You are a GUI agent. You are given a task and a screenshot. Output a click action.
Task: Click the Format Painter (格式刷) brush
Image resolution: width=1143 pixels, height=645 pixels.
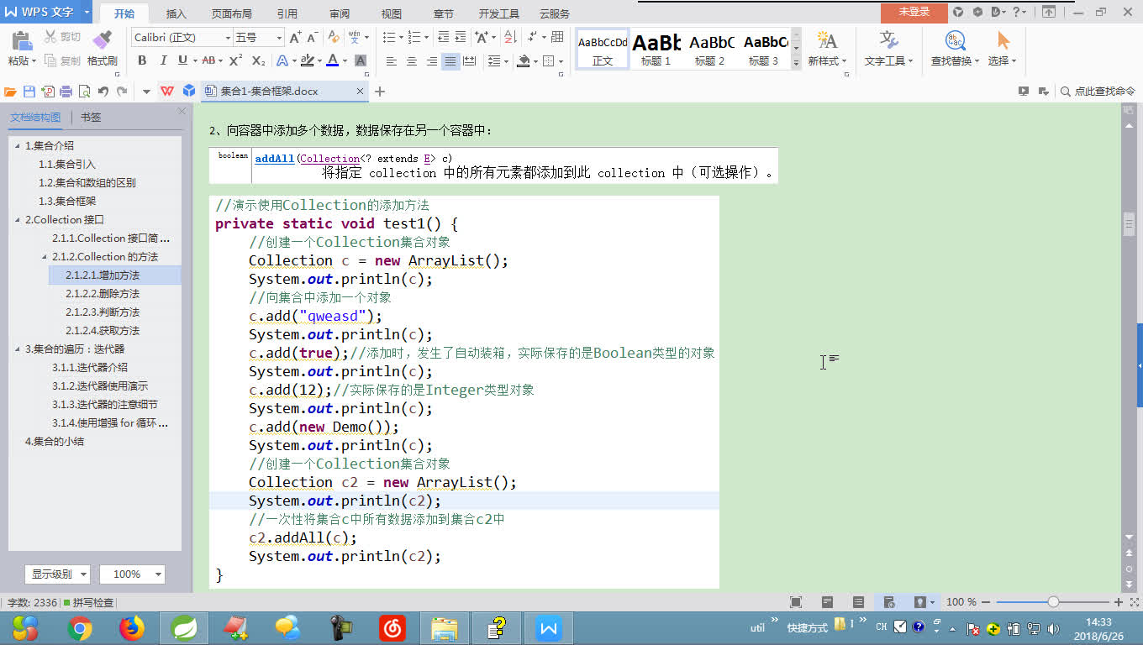coord(102,40)
